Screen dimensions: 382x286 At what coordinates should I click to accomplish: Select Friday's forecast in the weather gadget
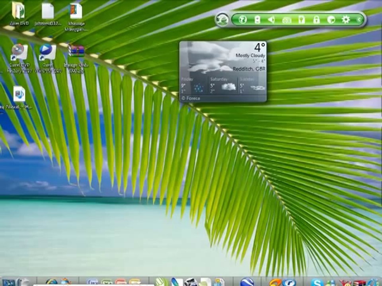point(194,85)
